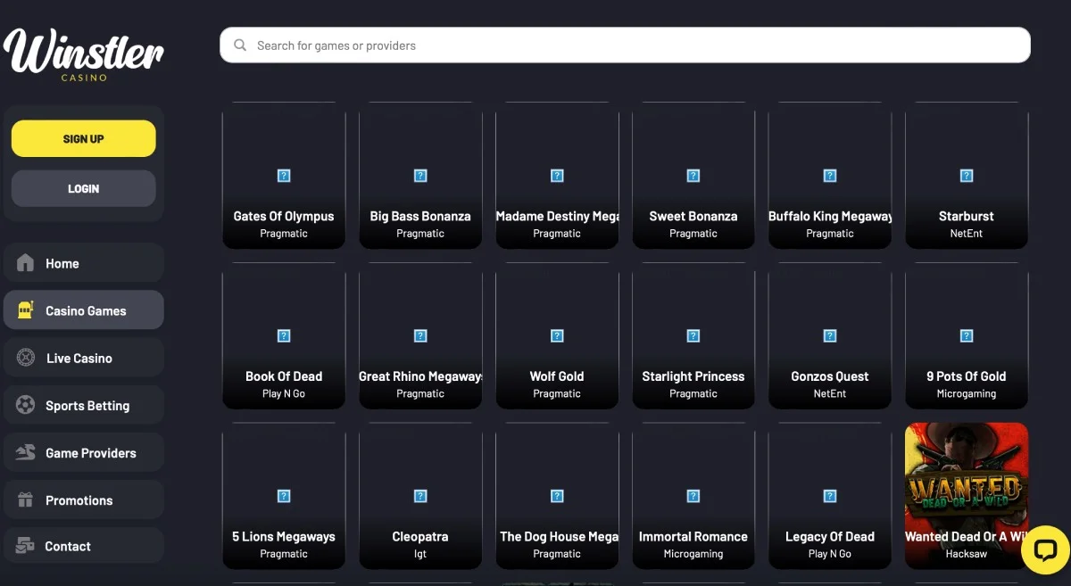
Task: Open the Book Of Dead game card
Action: pyautogui.click(x=284, y=336)
